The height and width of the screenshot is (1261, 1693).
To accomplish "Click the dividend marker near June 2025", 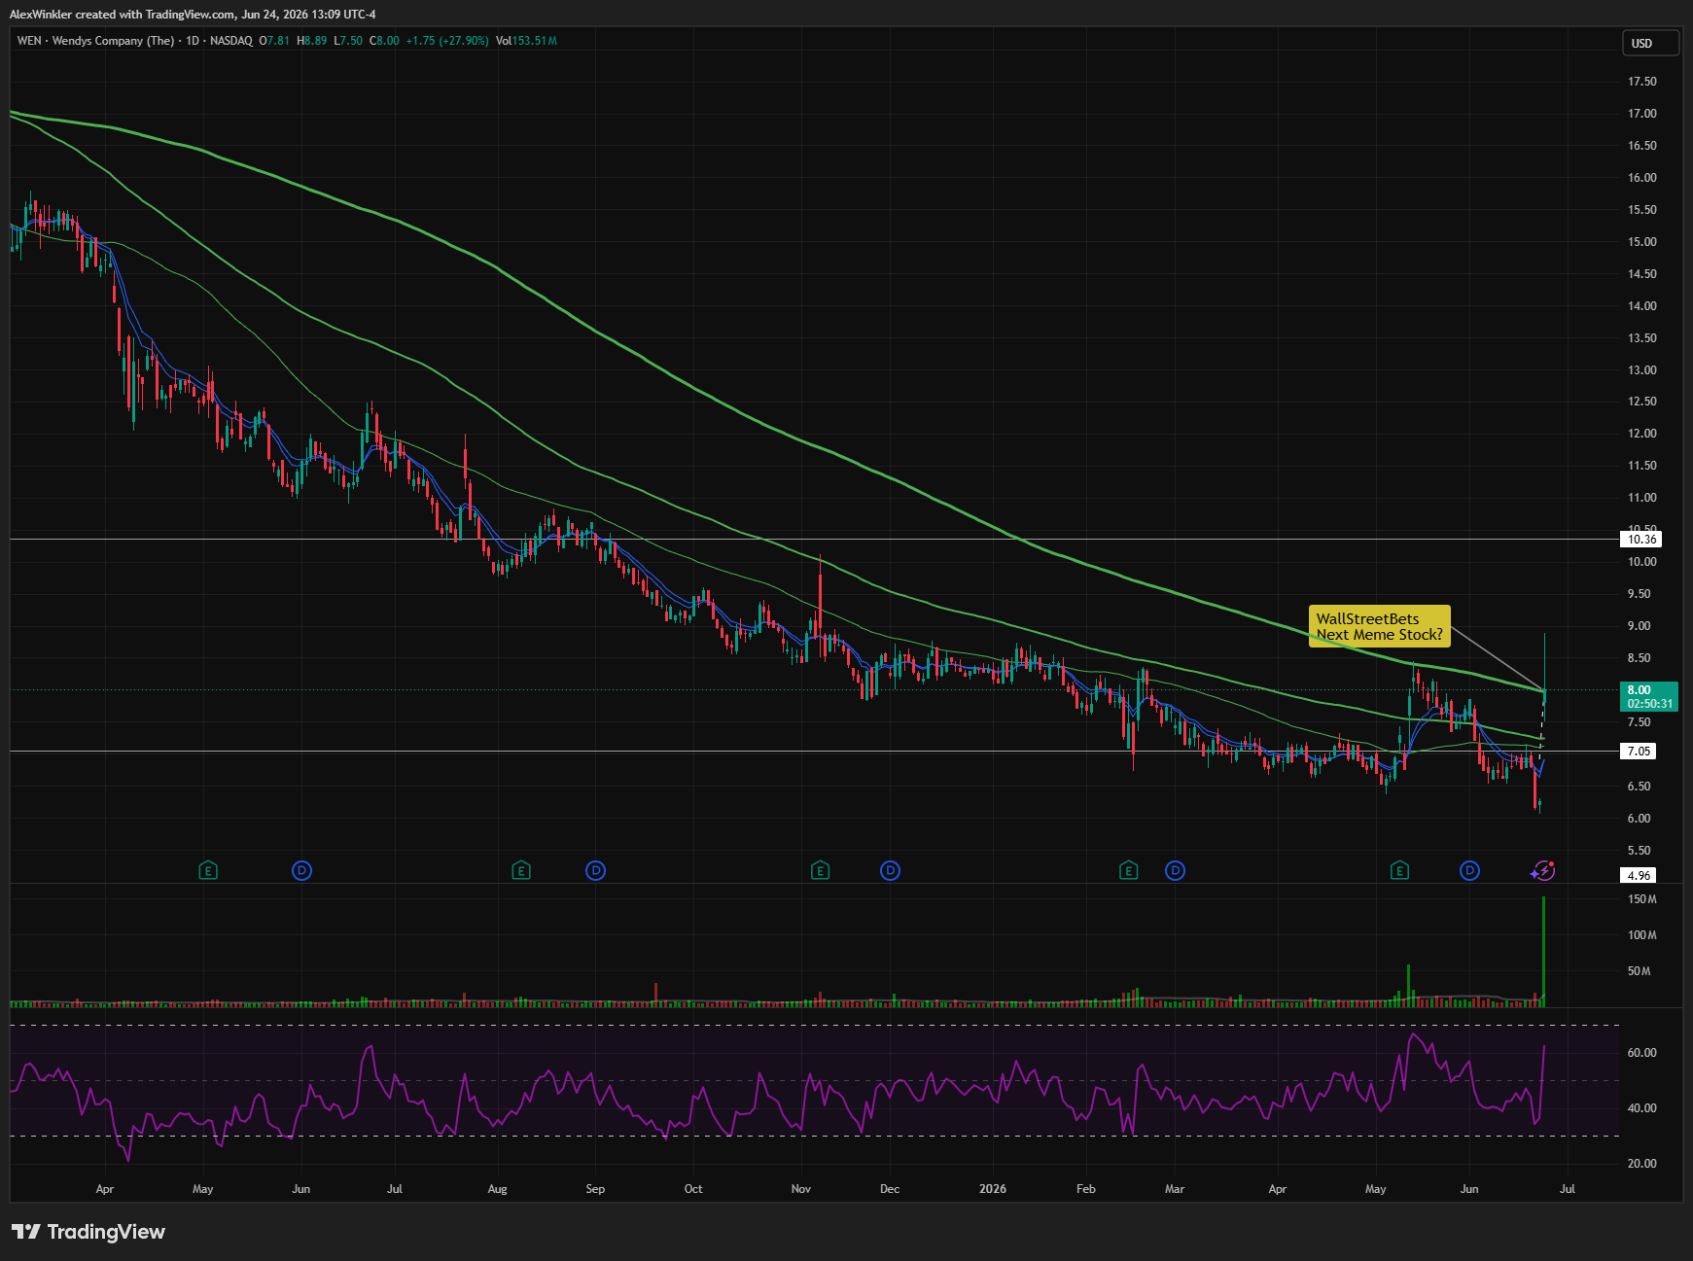I will (301, 870).
